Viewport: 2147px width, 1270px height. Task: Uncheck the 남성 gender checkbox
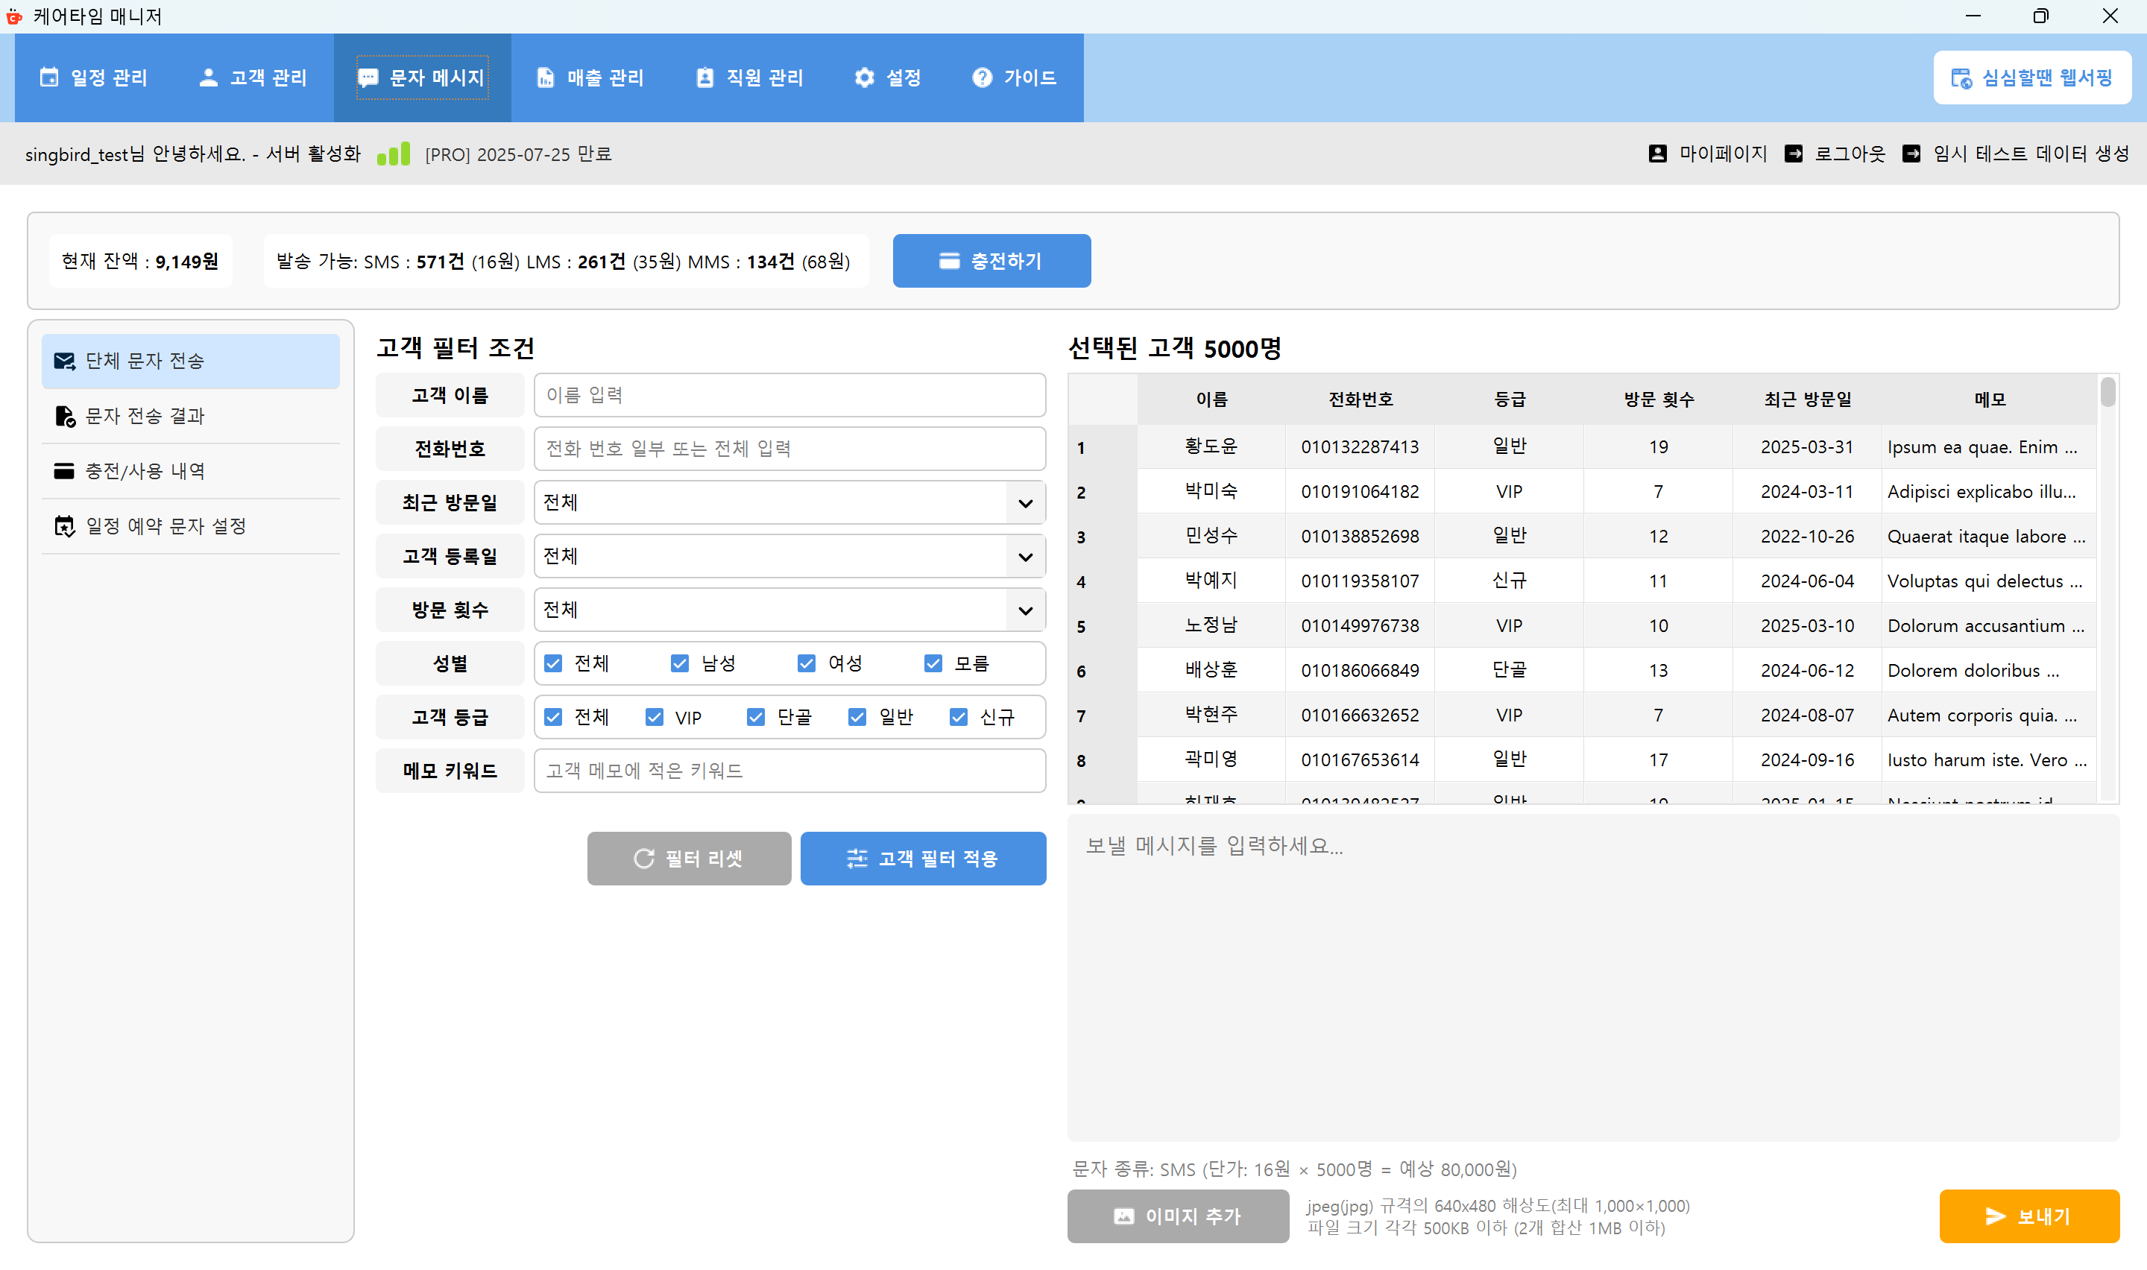pyautogui.click(x=679, y=663)
